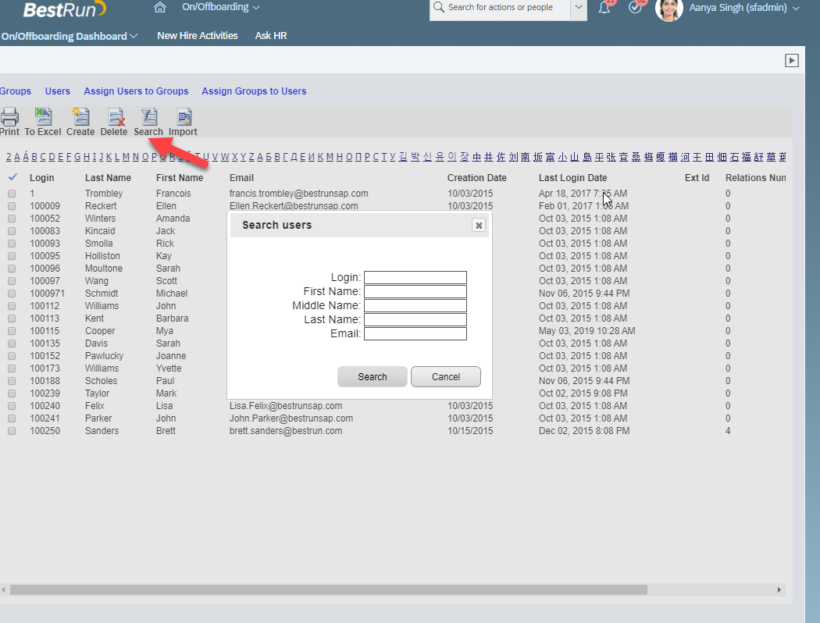Viewport: 820px width, 623px height.
Task: Click the scroll right arrow
Action: pyautogui.click(x=779, y=590)
